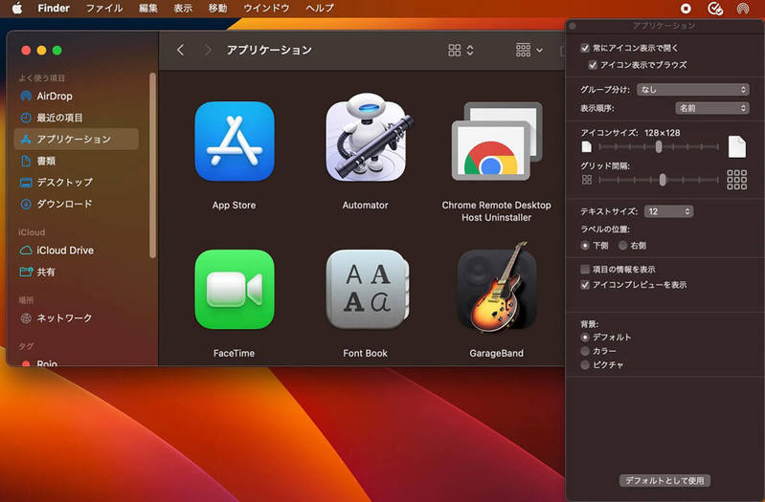Click the small document icon beside icon size slider
The width and height of the screenshot is (765, 502).
point(586,146)
